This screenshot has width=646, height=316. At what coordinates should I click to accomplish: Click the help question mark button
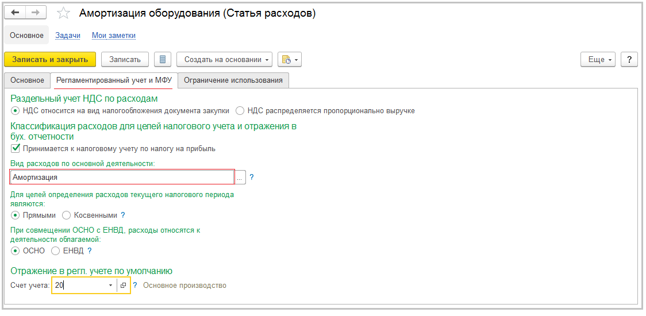pos(629,59)
